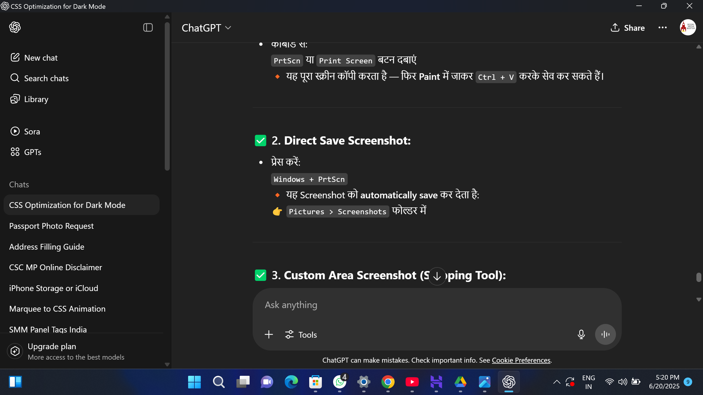Click the ChatGPT logo in sidebar
The height and width of the screenshot is (395, 703).
coord(15,27)
